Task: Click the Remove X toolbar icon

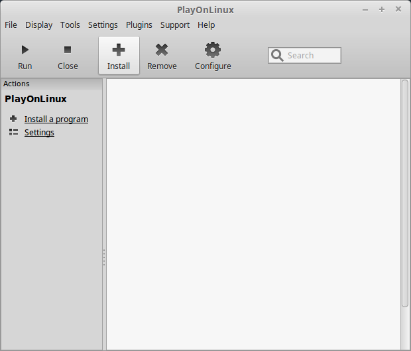Action: [x=162, y=50]
